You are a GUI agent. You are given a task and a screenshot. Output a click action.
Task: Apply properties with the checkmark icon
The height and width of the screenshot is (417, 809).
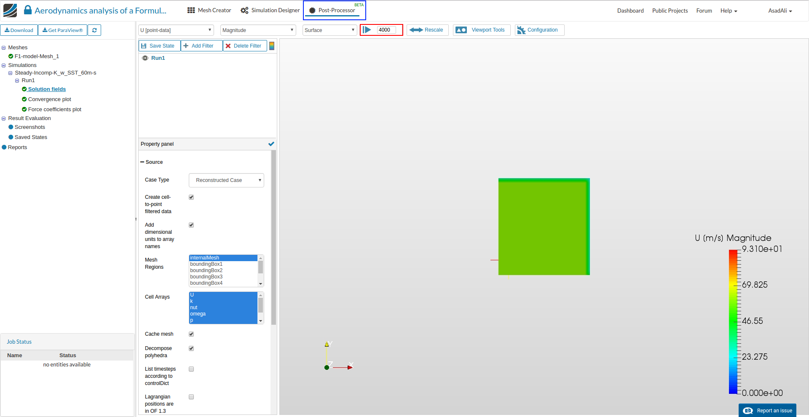tap(271, 144)
